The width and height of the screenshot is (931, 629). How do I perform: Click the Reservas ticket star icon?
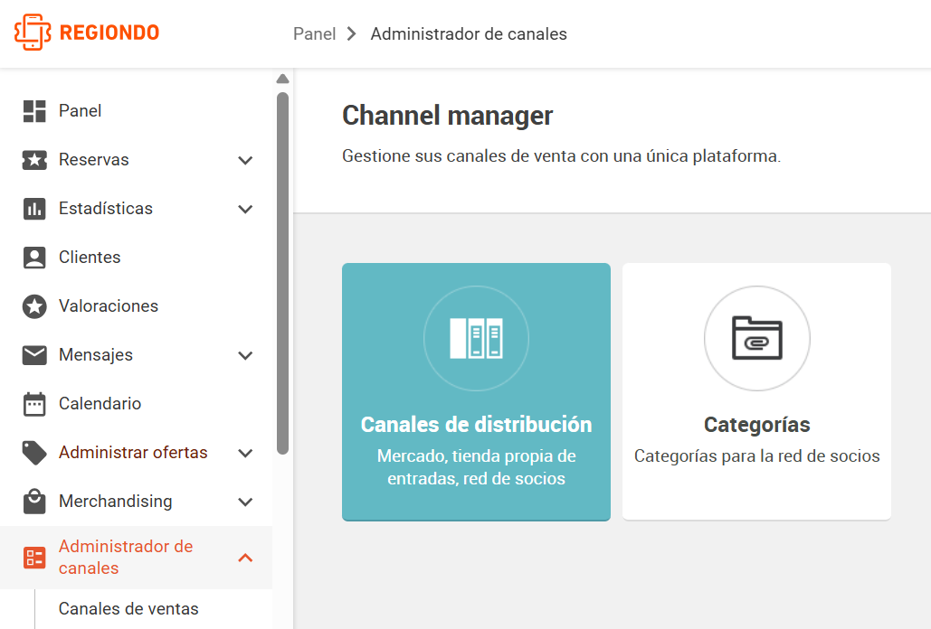tap(34, 160)
